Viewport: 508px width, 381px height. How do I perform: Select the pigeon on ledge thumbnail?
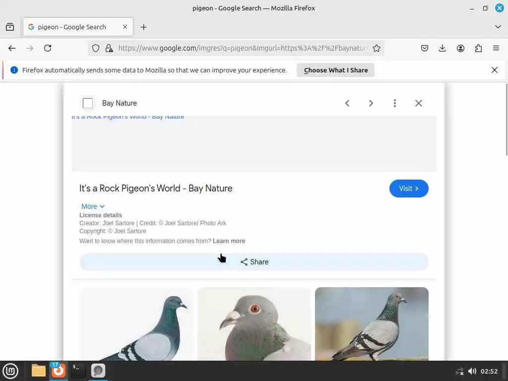click(372, 324)
